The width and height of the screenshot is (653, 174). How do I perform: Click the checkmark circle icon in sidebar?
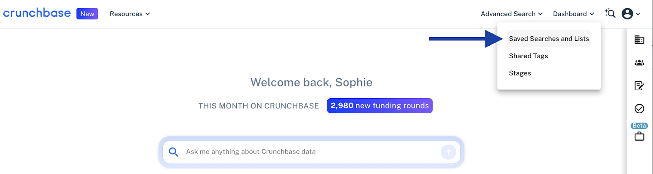click(x=639, y=108)
